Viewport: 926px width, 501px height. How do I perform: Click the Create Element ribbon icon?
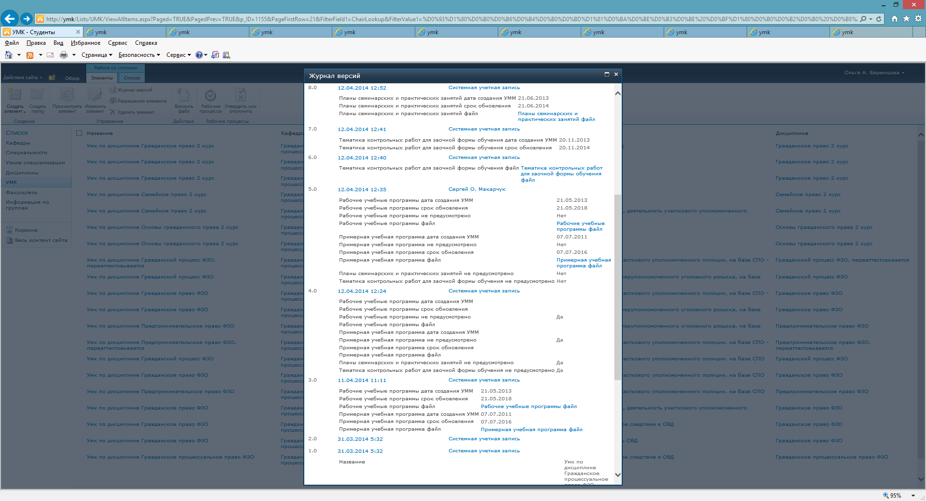coord(14,94)
